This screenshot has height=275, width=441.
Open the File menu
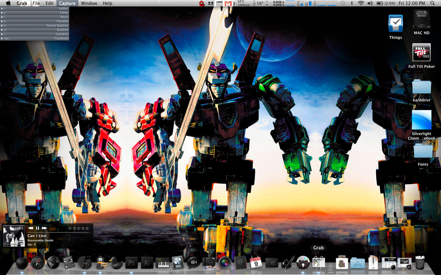(36, 3)
